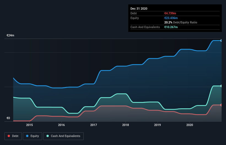This screenshot has height=145, width=226.
Task: Click the blue Equity legend dot
Action: (27, 136)
